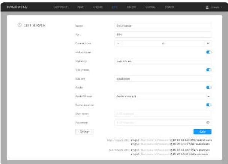Image resolution: width=228 pixels, height=164 pixels.
Task: Focus the User name field
Action: 163,114
